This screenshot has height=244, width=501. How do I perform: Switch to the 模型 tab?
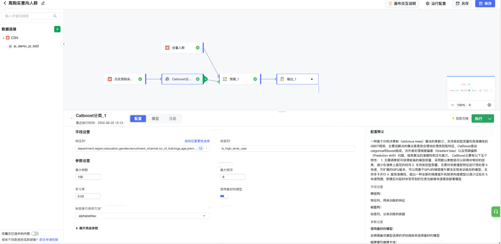155,118
